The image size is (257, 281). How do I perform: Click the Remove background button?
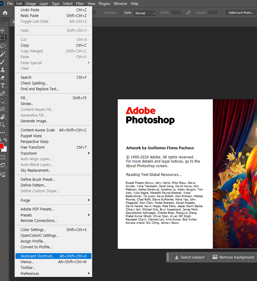[233, 257]
